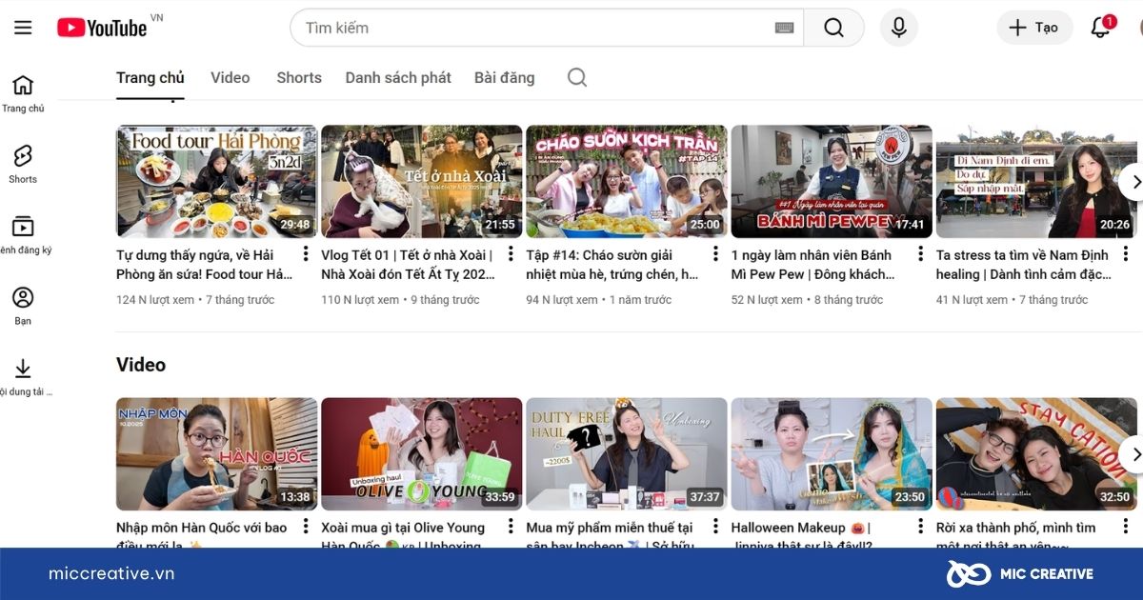Screen dimensions: 1143x600
Task: Open the miccreative.vn link
Action: click(x=110, y=573)
